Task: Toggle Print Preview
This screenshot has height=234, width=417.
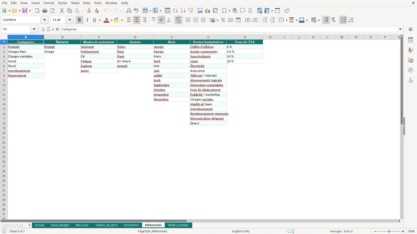Action: click(x=52, y=11)
